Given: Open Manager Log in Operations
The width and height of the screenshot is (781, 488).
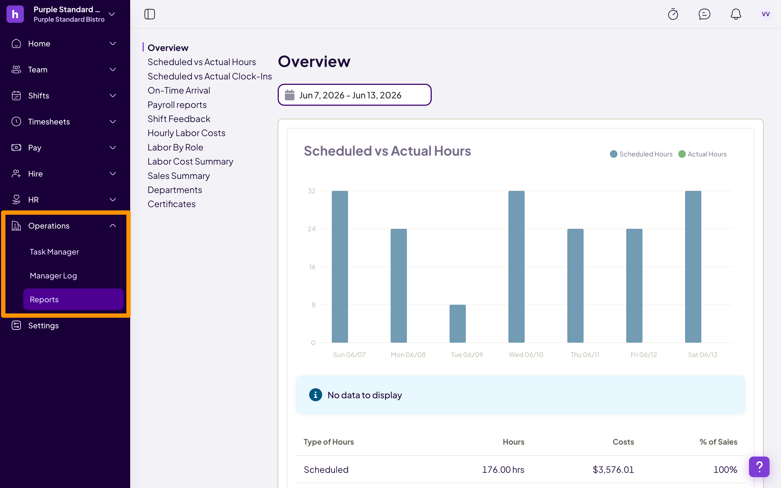Looking at the screenshot, I should 53,276.
